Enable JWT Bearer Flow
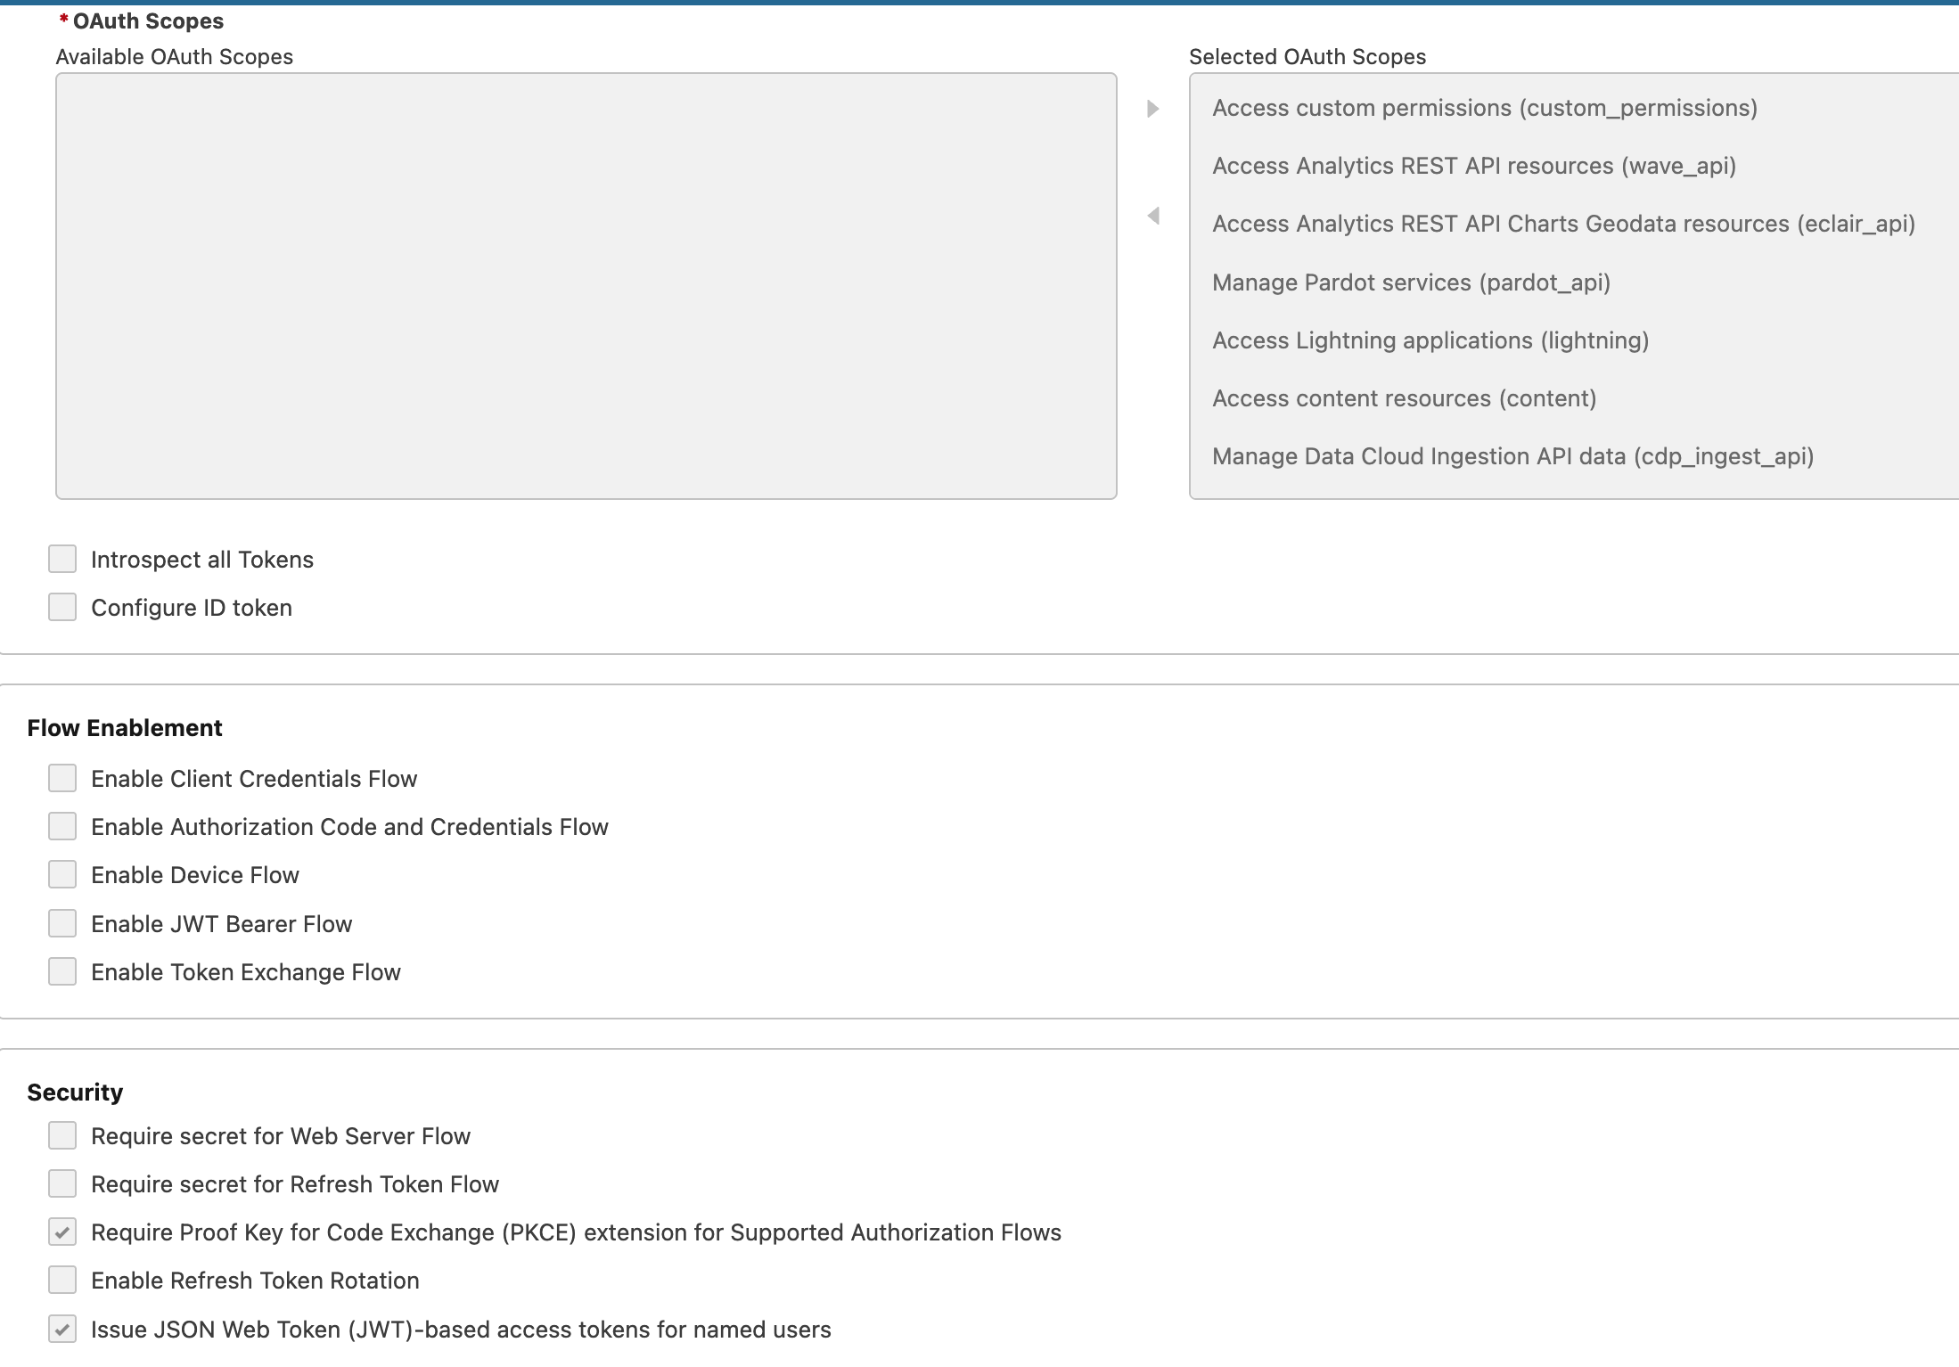 [61, 923]
